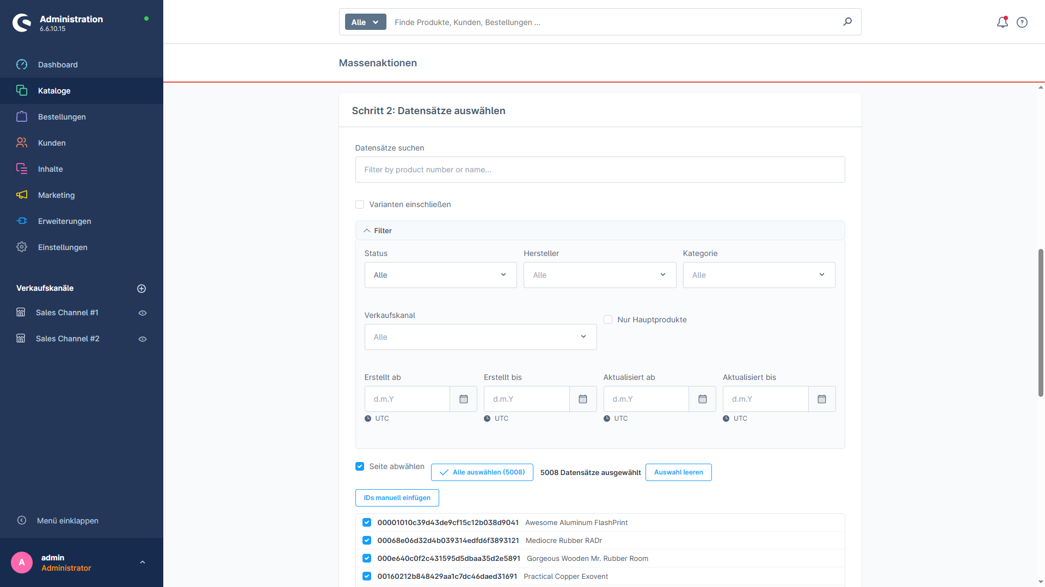Screen dimensions: 1045x587
Task: Check the Nur Hauptprodukte checkbox
Action: 608,320
